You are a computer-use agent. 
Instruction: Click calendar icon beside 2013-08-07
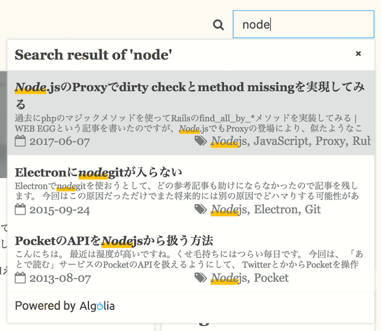21,278
